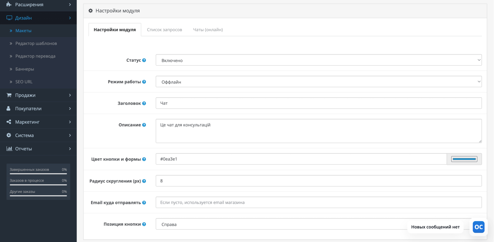This screenshot has width=494, height=242.
Task: Open the Система menu item
Action: [38, 135]
